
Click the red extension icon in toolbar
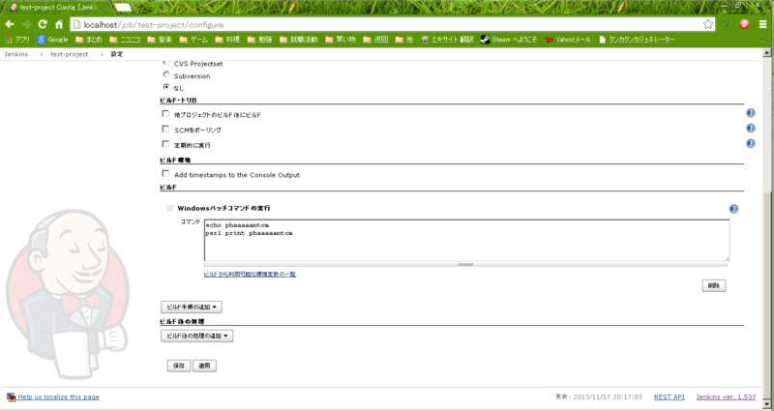pos(744,24)
